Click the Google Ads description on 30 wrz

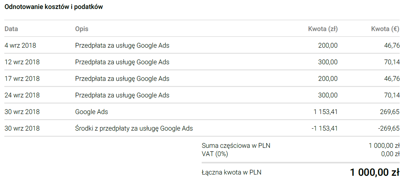point(91,112)
